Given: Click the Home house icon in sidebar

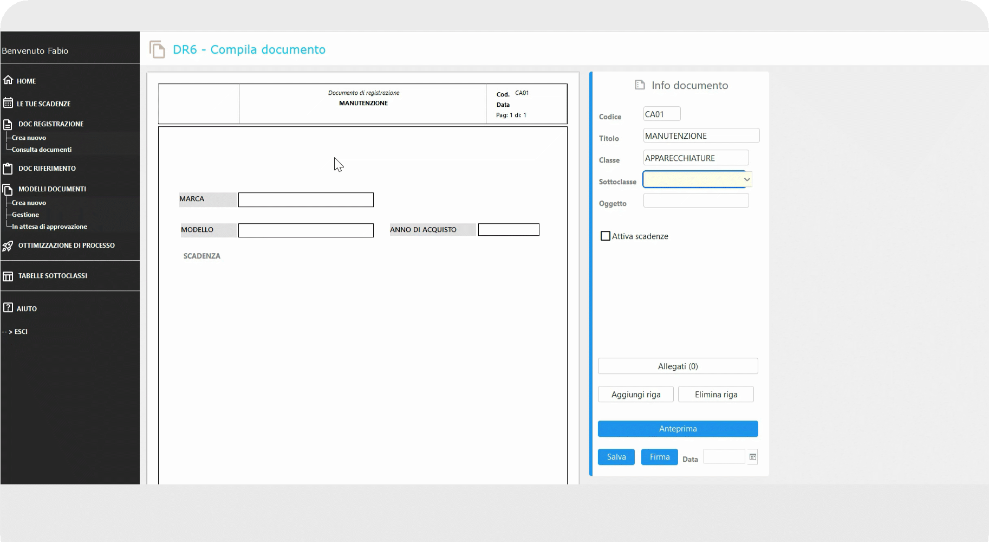Looking at the screenshot, I should pyautogui.click(x=8, y=80).
